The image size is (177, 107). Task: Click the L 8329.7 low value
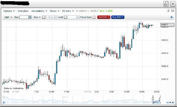coord(93,11)
